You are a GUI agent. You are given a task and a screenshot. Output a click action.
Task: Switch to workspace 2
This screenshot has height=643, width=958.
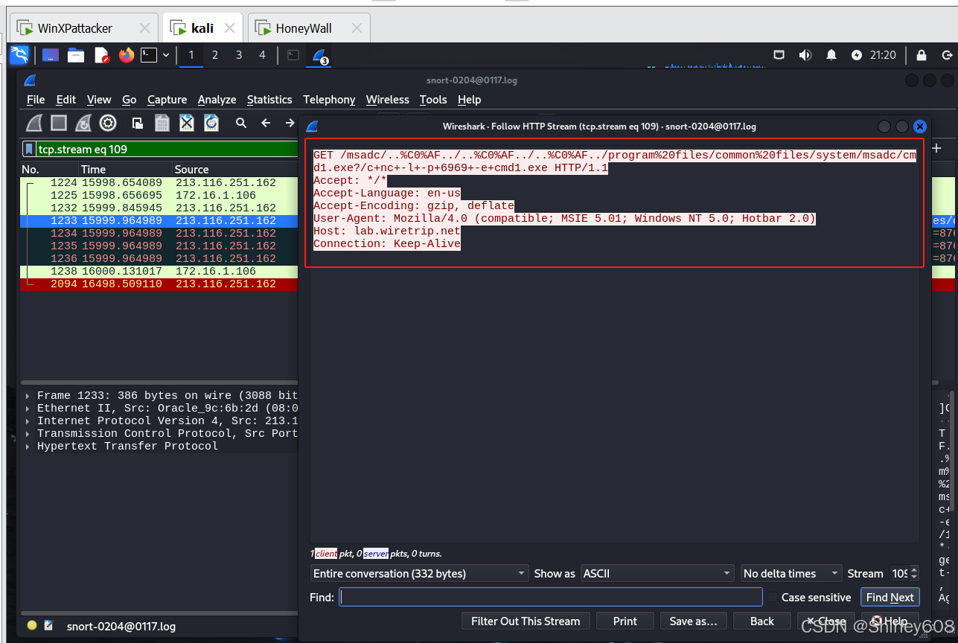215,54
